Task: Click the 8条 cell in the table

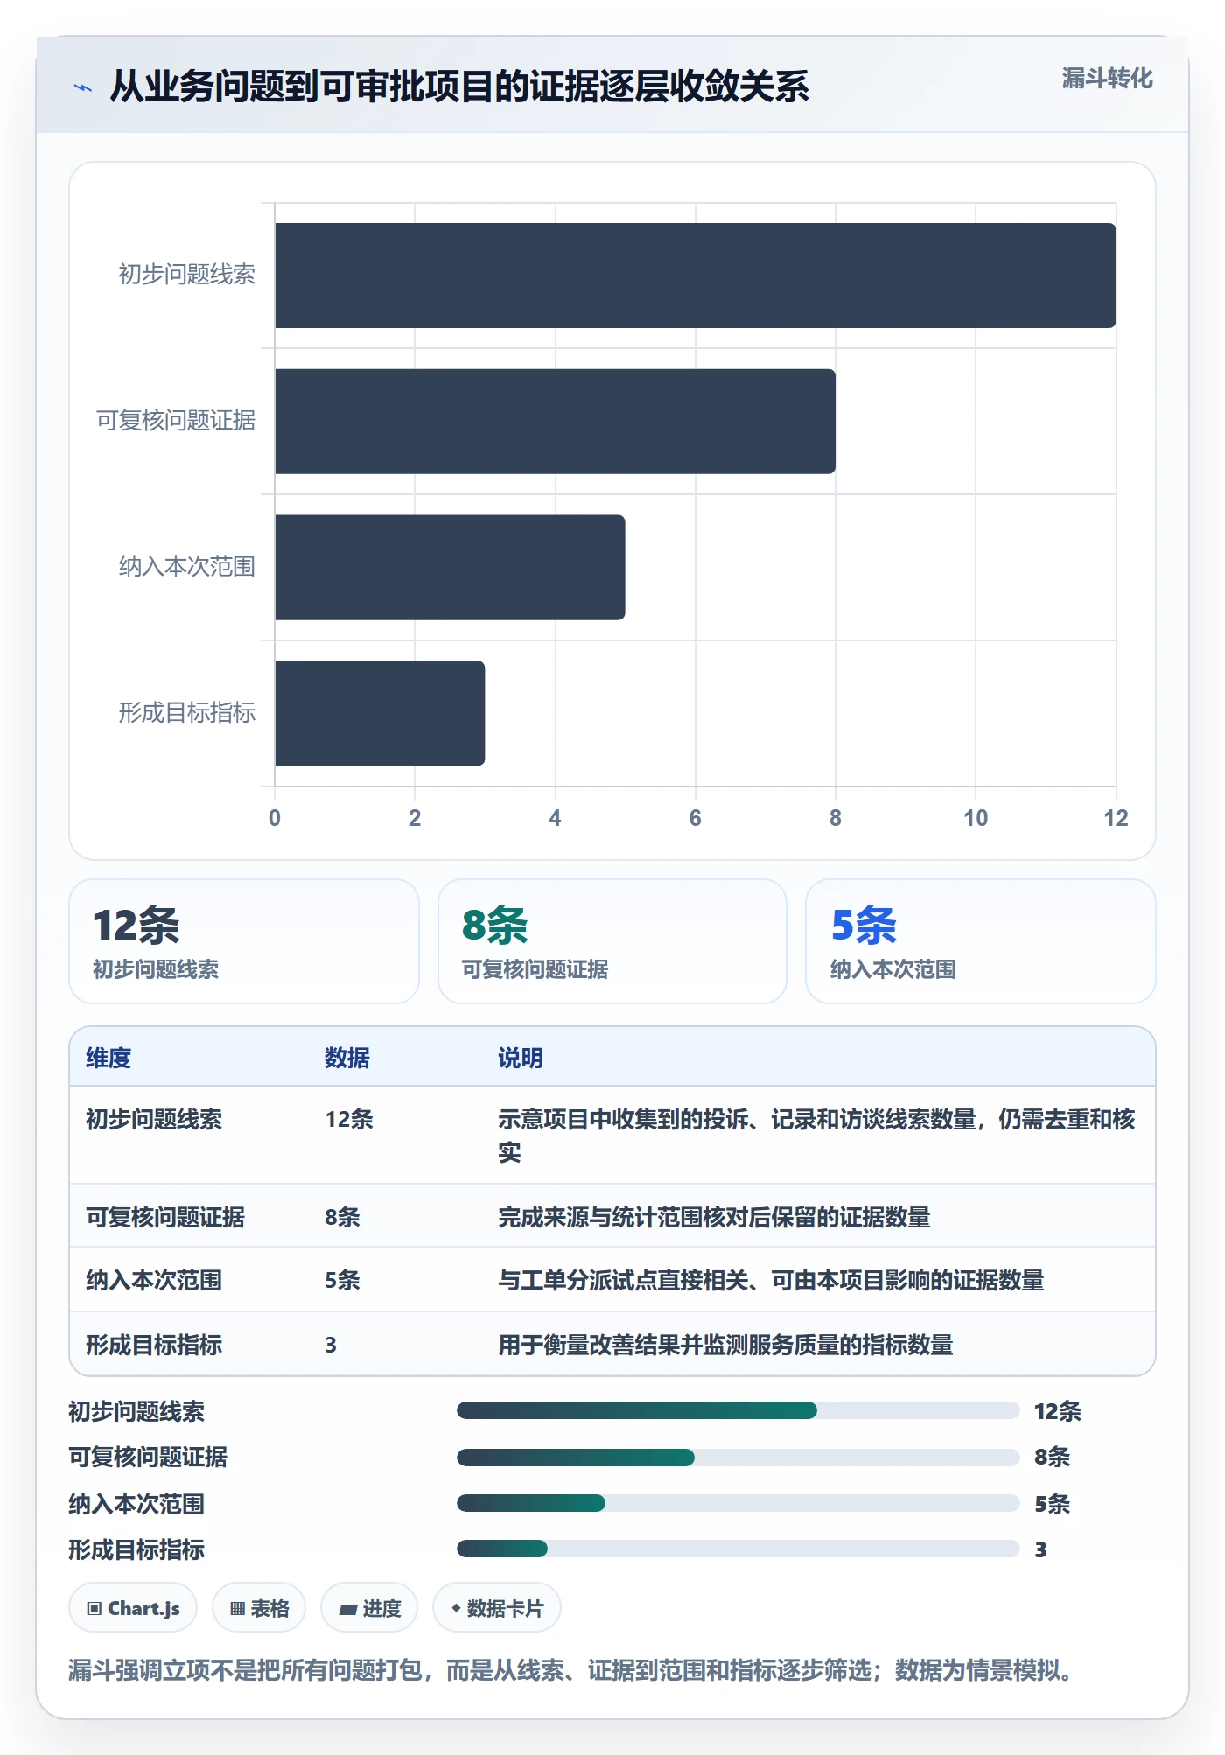Action: (342, 1217)
